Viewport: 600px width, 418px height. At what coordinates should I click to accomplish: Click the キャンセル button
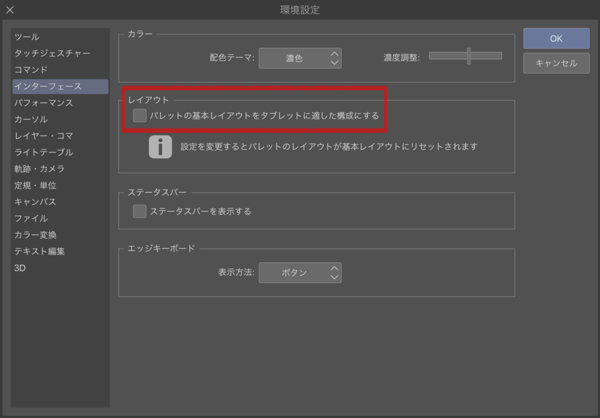(x=556, y=63)
